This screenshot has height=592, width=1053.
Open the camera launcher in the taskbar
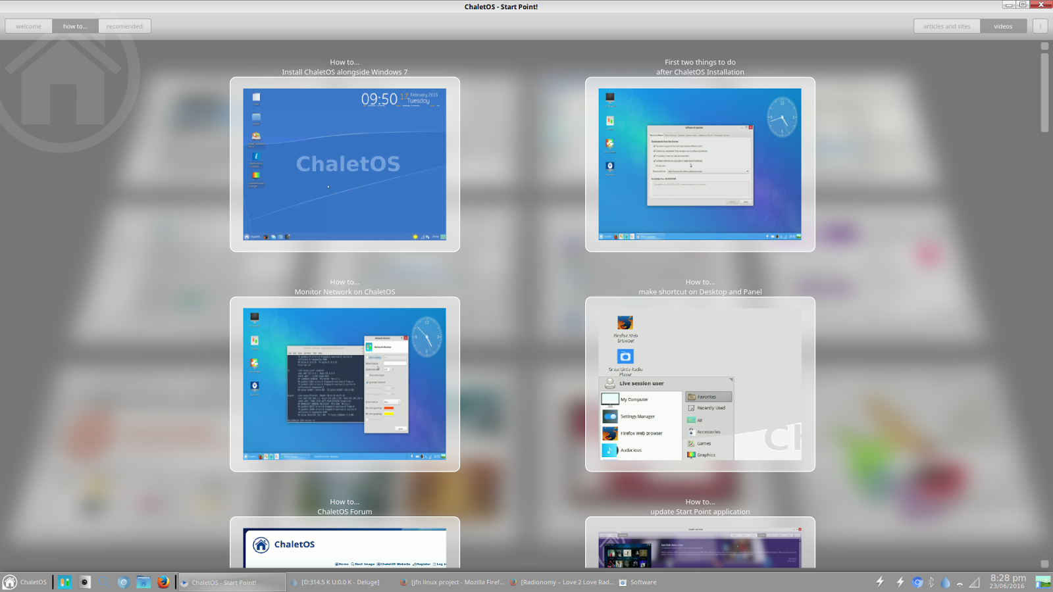84,582
